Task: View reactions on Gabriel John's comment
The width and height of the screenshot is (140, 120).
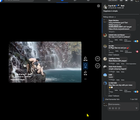Action: 136,41
